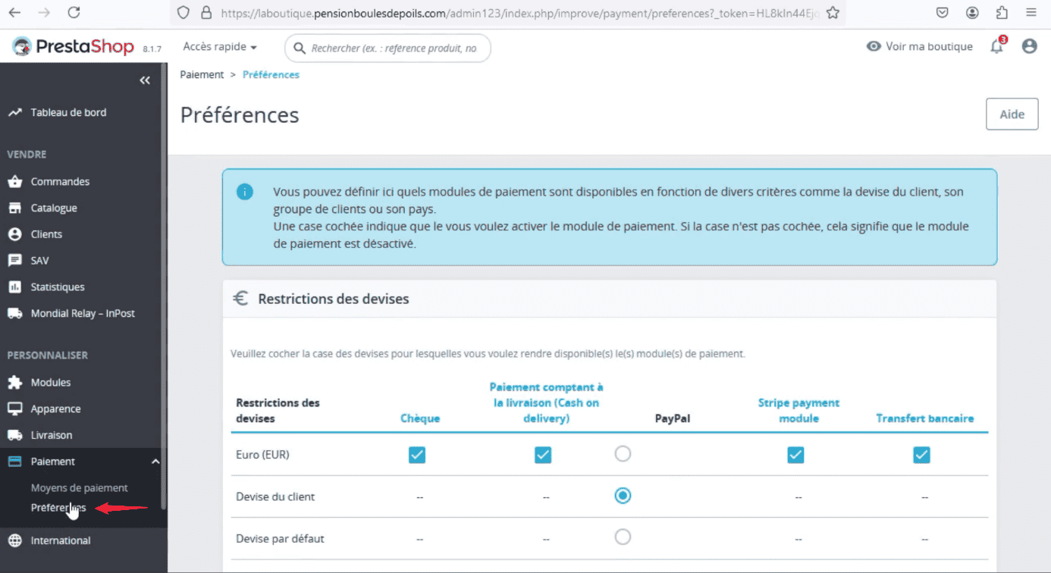
Task: Open Préférences submenu under Paiement
Action: coord(58,508)
